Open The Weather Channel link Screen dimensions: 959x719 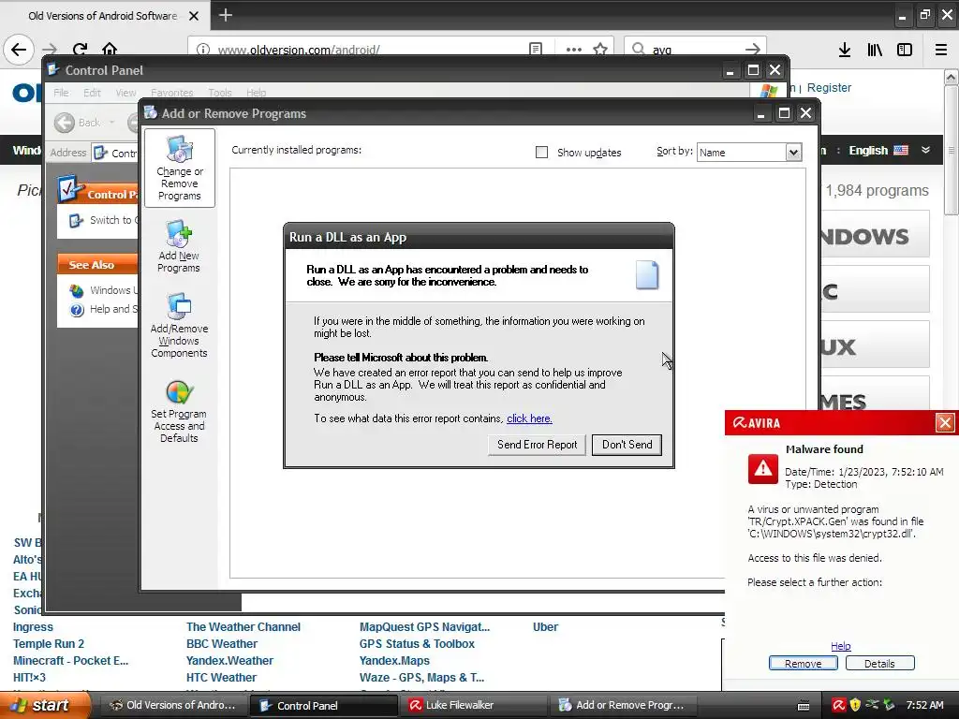[x=243, y=626]
